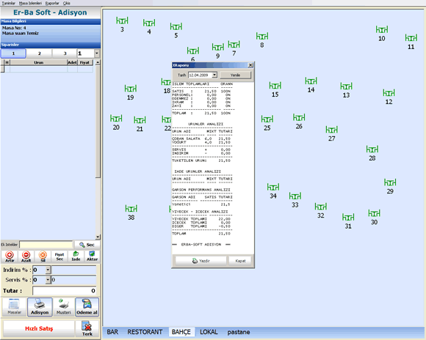Select table 19 icon
This screenshot has width=426, height=340.
(x=131, y=89)
